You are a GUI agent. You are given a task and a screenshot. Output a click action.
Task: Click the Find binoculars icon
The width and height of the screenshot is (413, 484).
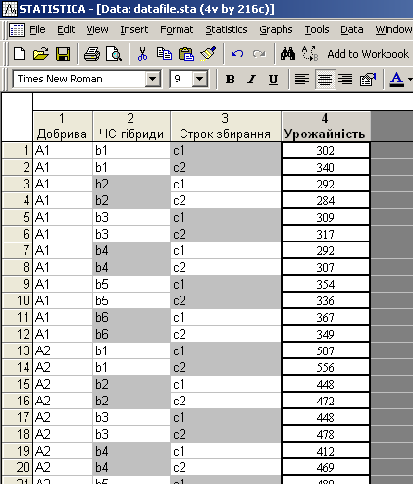point(287,54)
